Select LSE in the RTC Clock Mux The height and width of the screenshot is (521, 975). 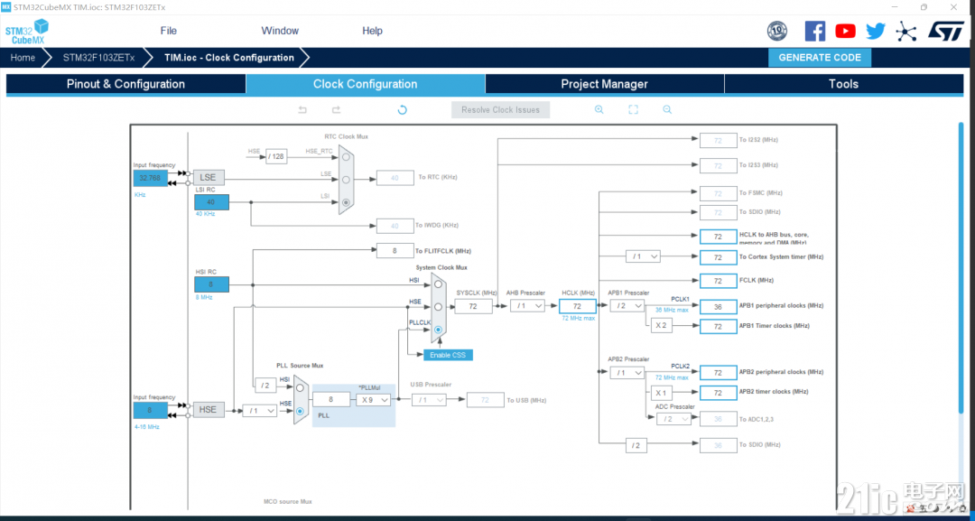click(x=346, y=179)
